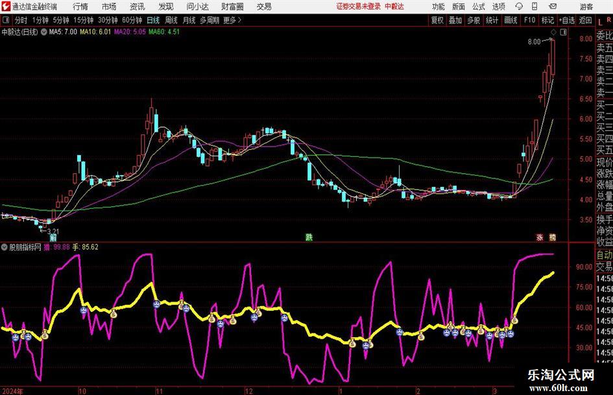The width and height of the screenshot is (613, 395).
Task: Click the 3.21 low price annotation
Action: pos(53,232)
